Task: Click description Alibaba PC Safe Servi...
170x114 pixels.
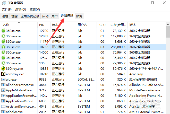Action: pyautogui.click(x=146, y=85)
